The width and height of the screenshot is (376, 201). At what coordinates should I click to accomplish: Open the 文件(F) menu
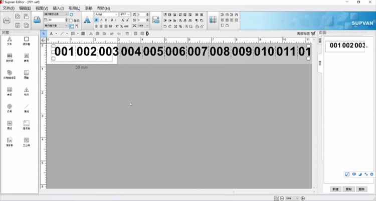click(10, 8)
